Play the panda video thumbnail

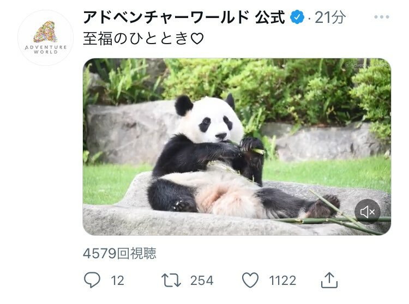tap(237, 147)
